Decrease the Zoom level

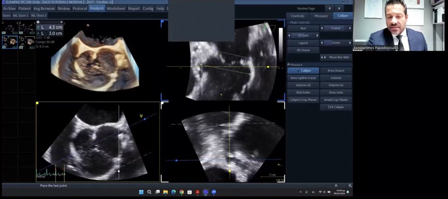click(322, 43)
